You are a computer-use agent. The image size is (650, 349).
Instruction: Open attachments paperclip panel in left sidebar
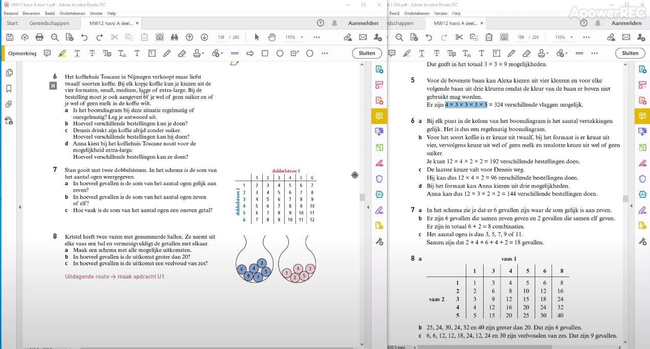tap(9, 104)
